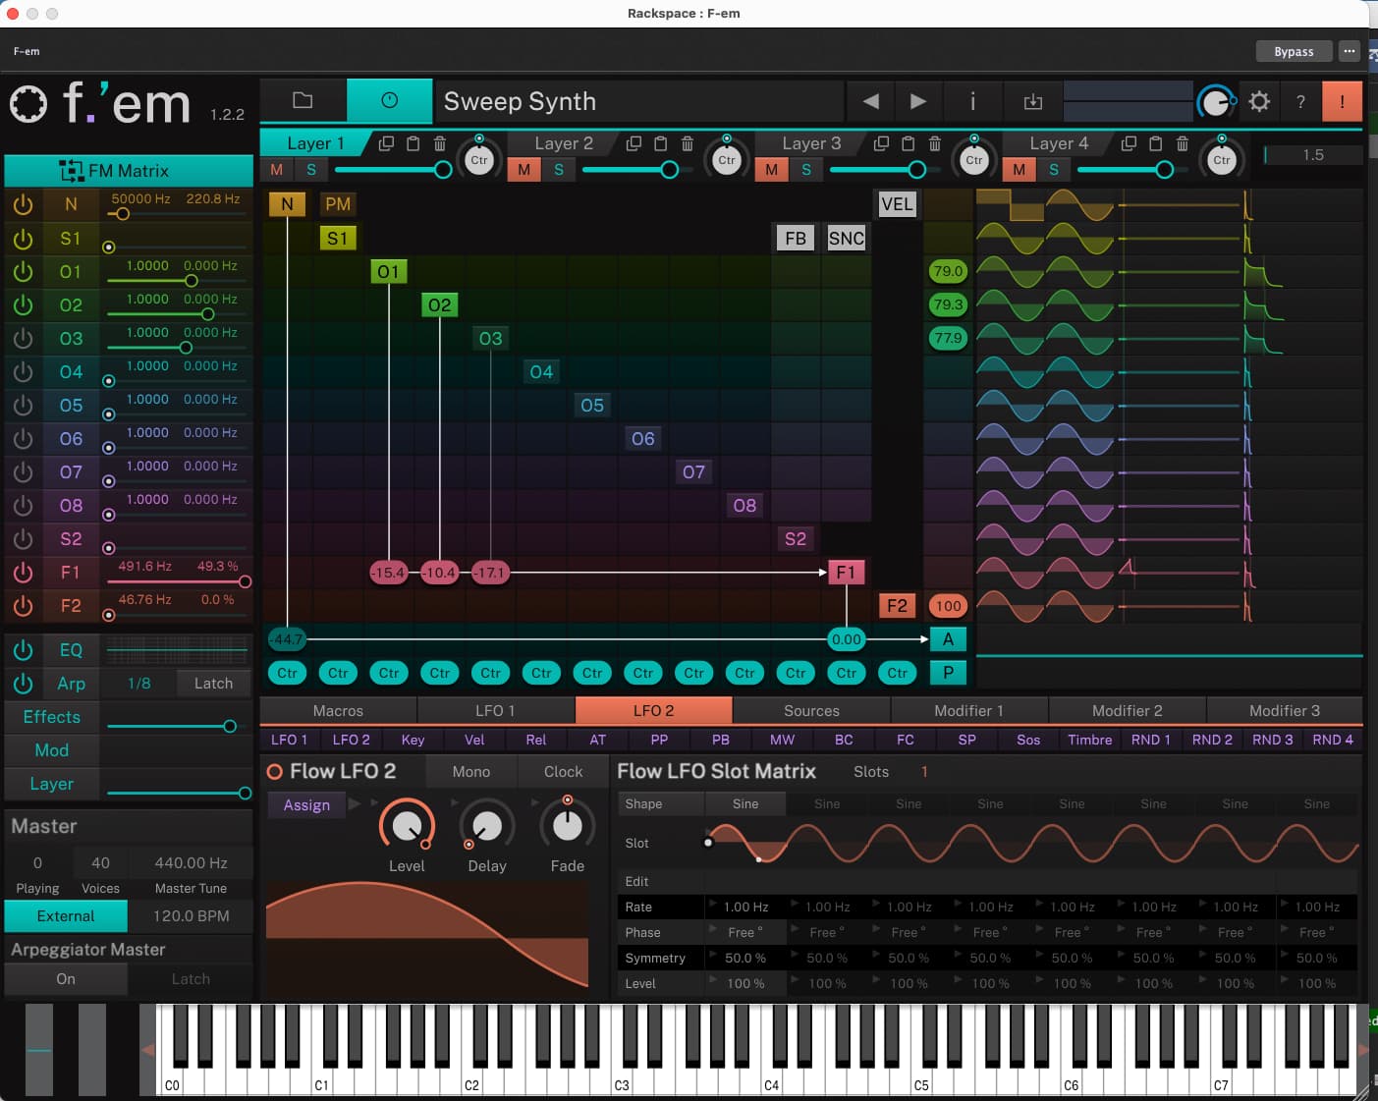Open Voices count 40 selector
The width and height of the screenshot is (1378, 1101).
(100, 862)
